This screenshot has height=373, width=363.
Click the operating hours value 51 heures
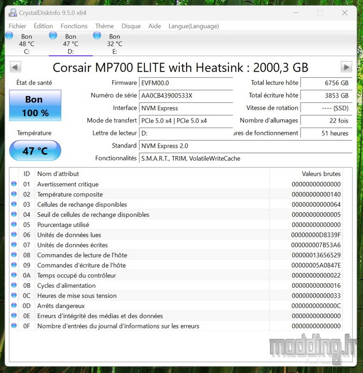pyautogui.click(x=326, y=133)
